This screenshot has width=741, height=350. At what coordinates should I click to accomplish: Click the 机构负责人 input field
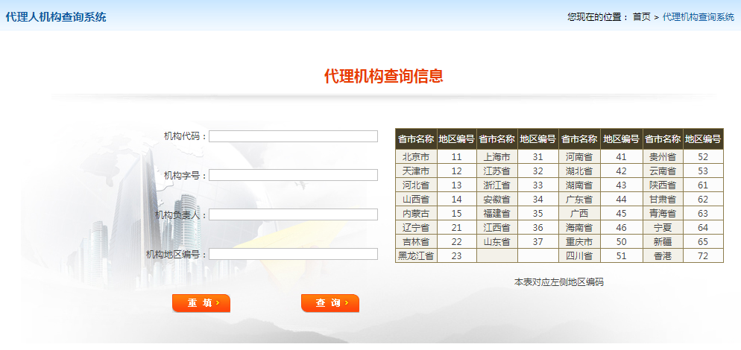(x=293, y=214)
